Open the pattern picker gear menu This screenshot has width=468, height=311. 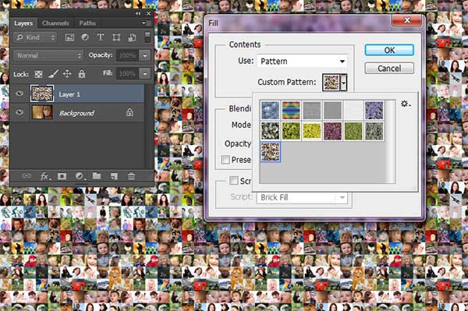point(406,104)
